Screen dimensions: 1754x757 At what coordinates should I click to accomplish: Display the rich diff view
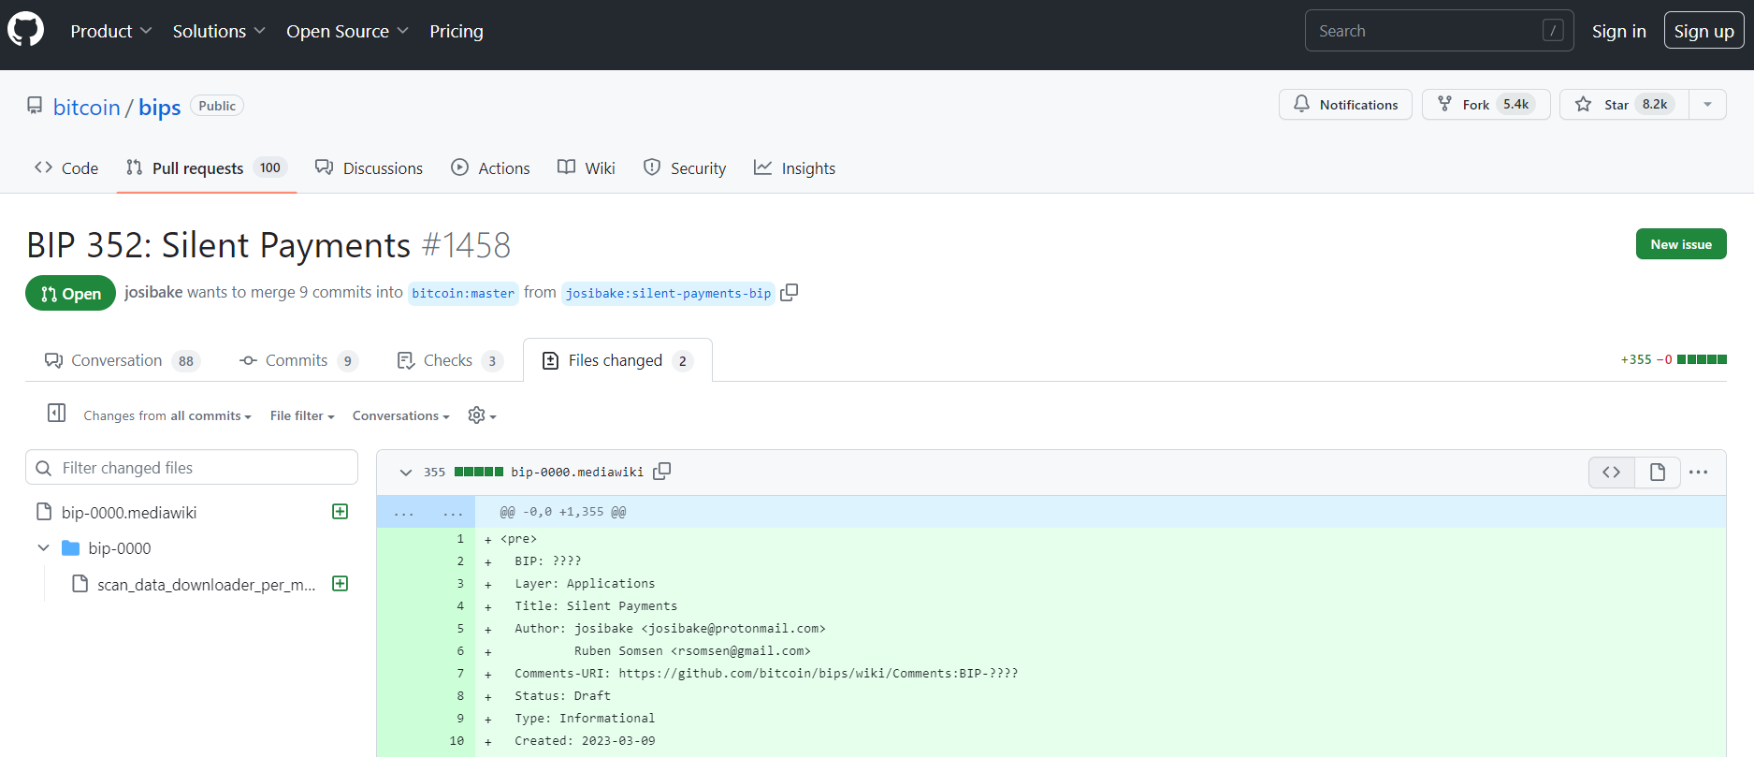point(1658,472)
